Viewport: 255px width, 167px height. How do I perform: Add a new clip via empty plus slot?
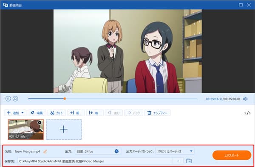point(64,130)
